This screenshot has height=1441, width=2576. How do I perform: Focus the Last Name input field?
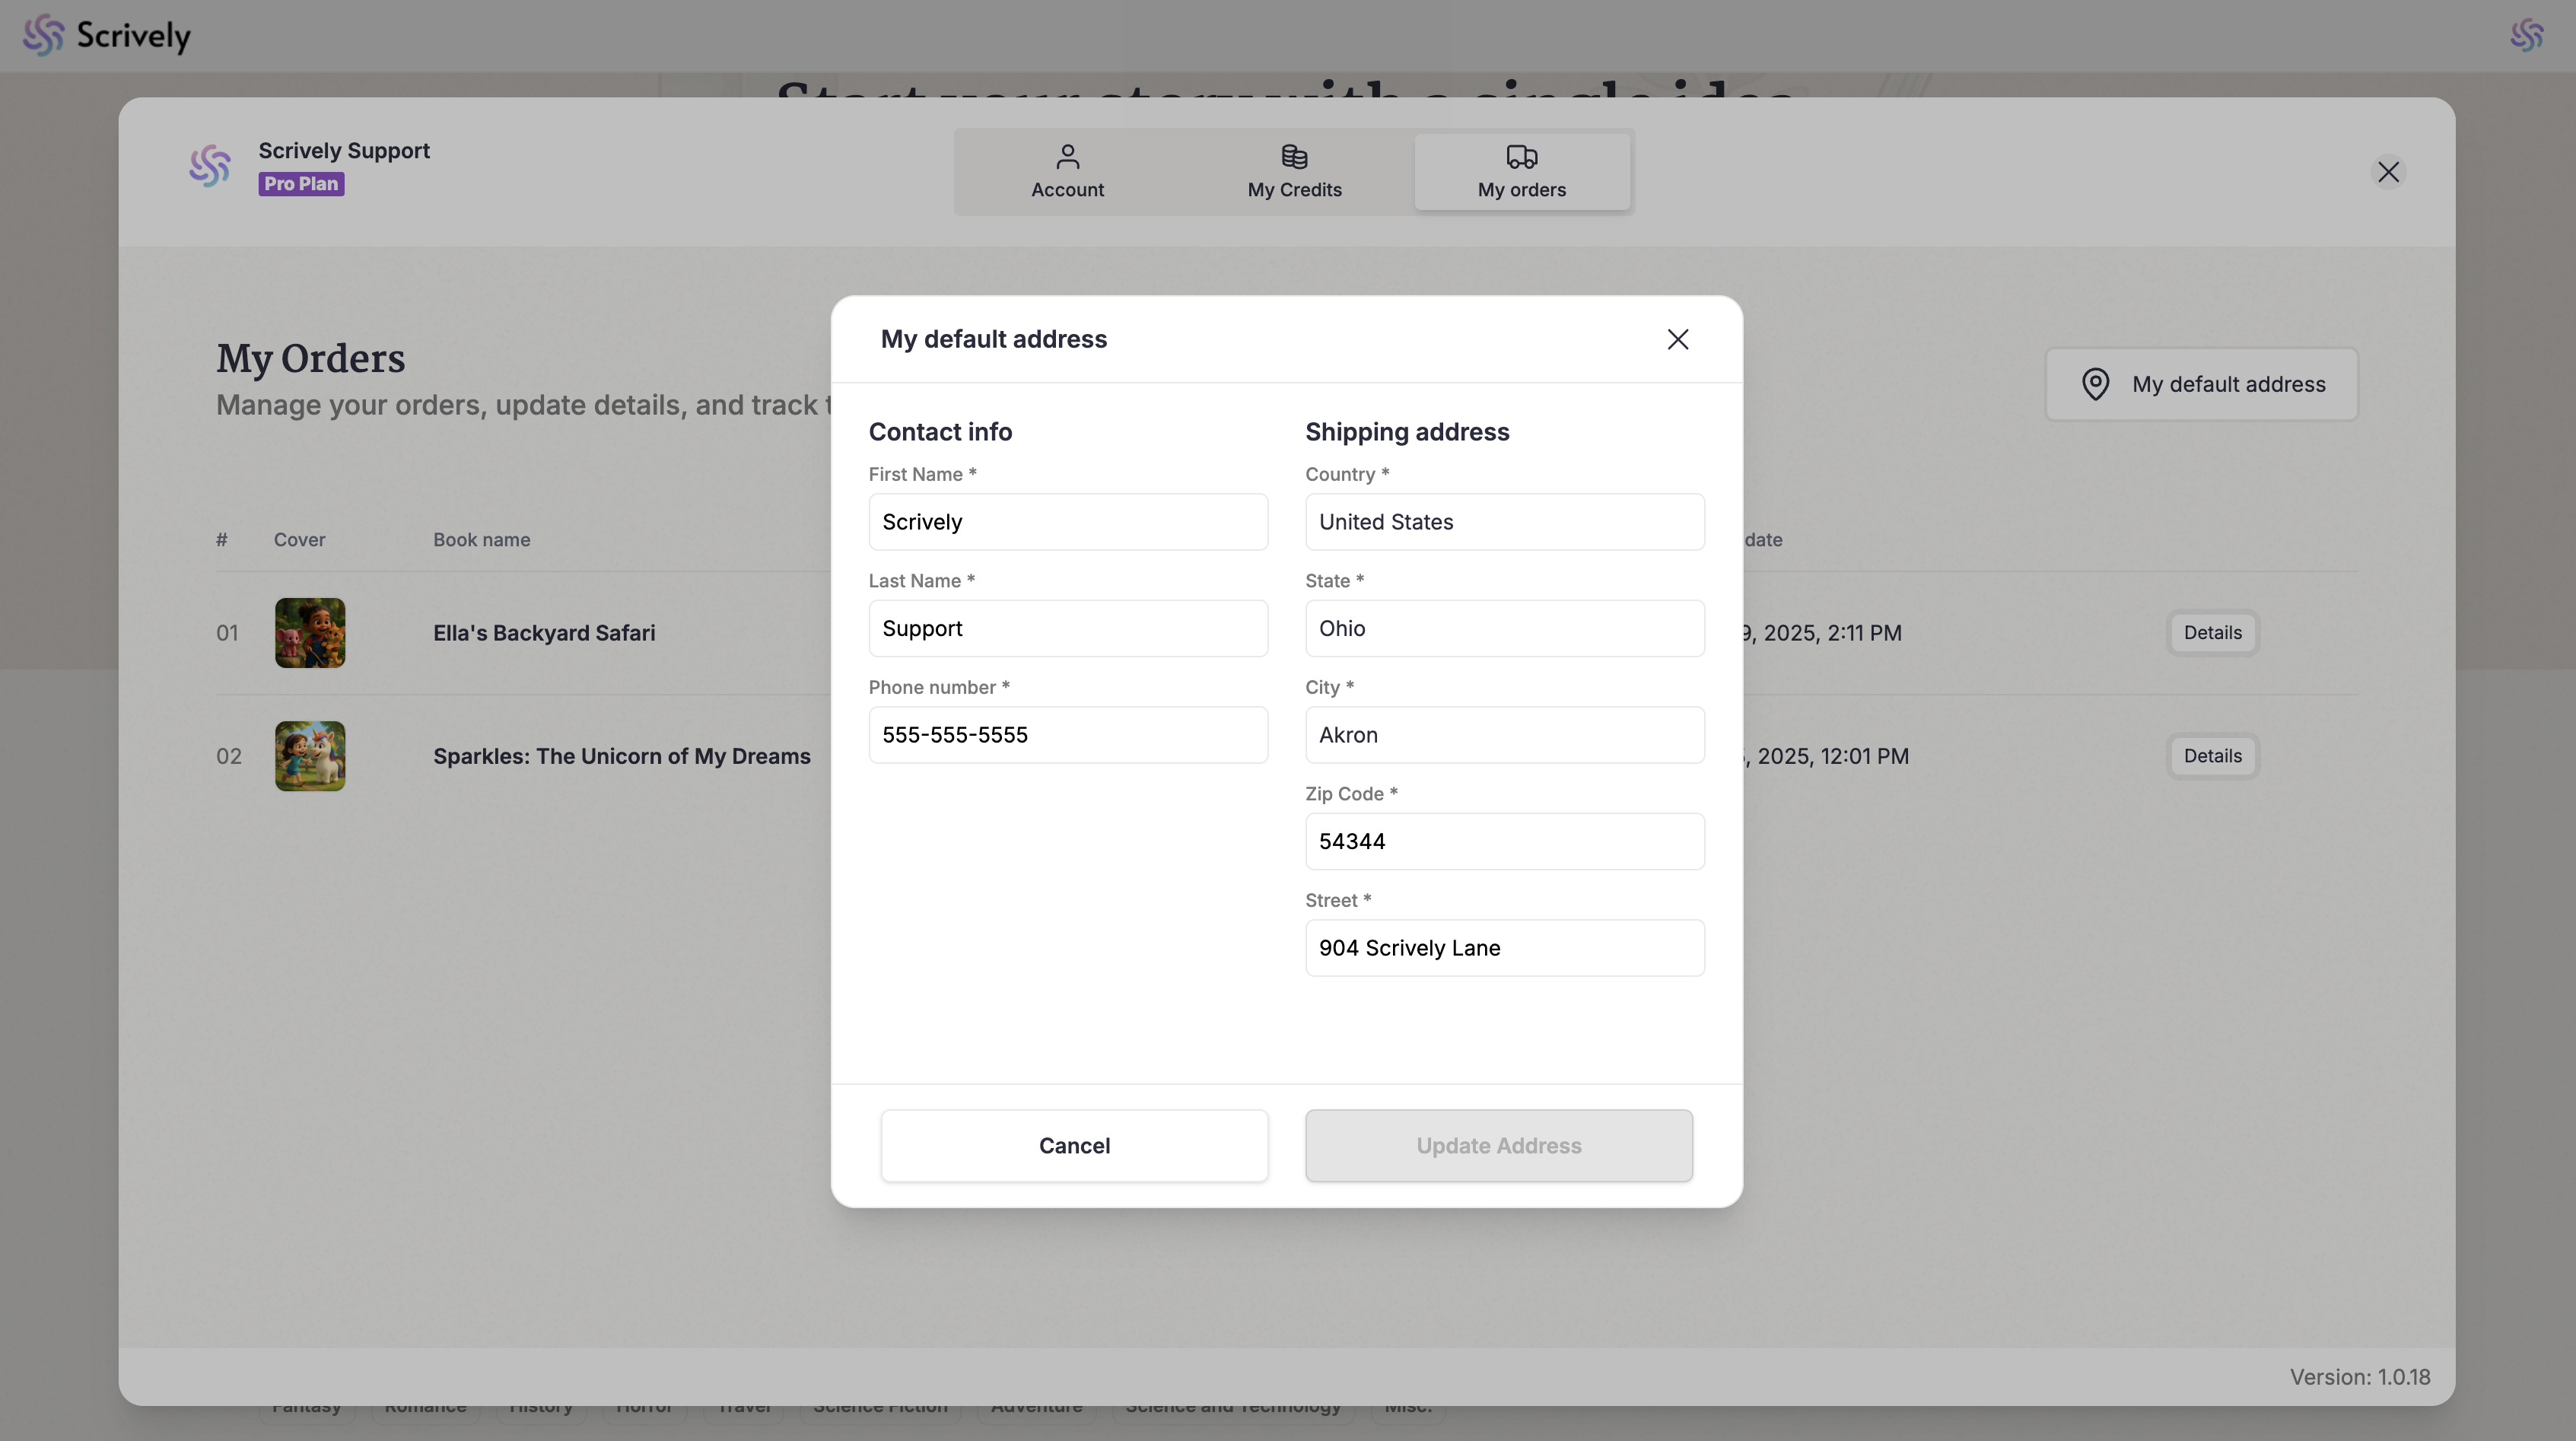tap(1067, 628)
